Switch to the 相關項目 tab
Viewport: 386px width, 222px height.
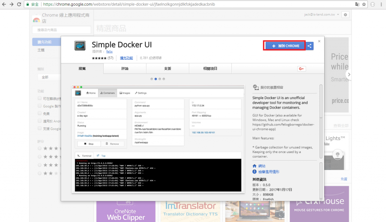click(x=210, y=69)
